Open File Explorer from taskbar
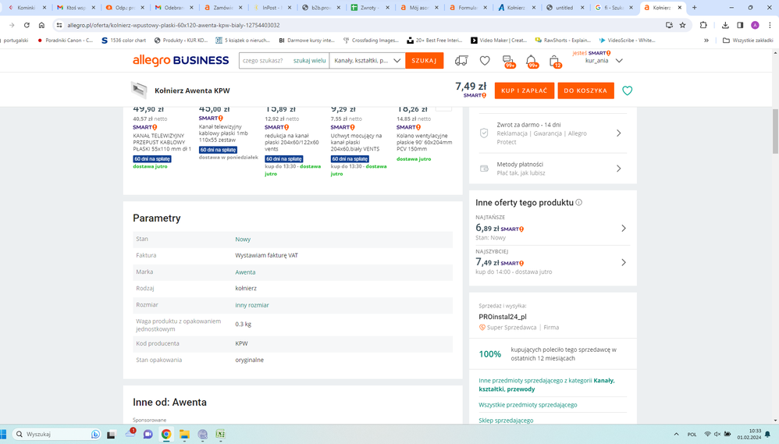The image size is (779, 444). (x=184, y=434)
